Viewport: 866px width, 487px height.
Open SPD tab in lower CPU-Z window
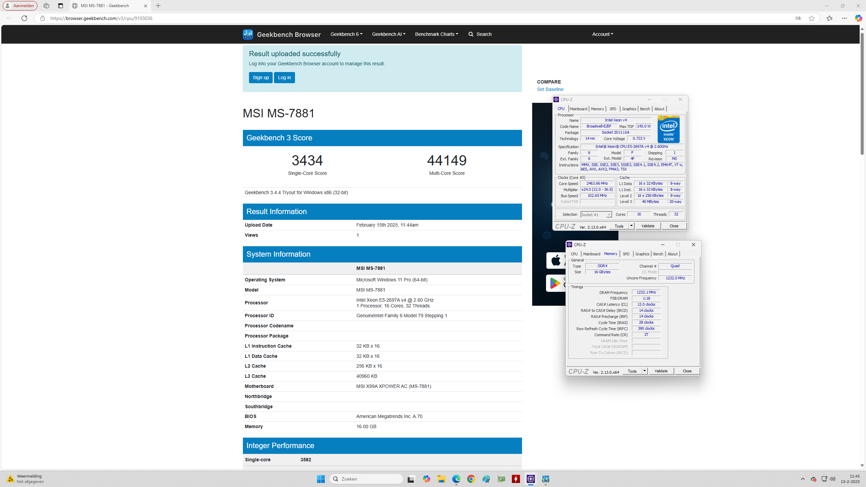(626, 254)
